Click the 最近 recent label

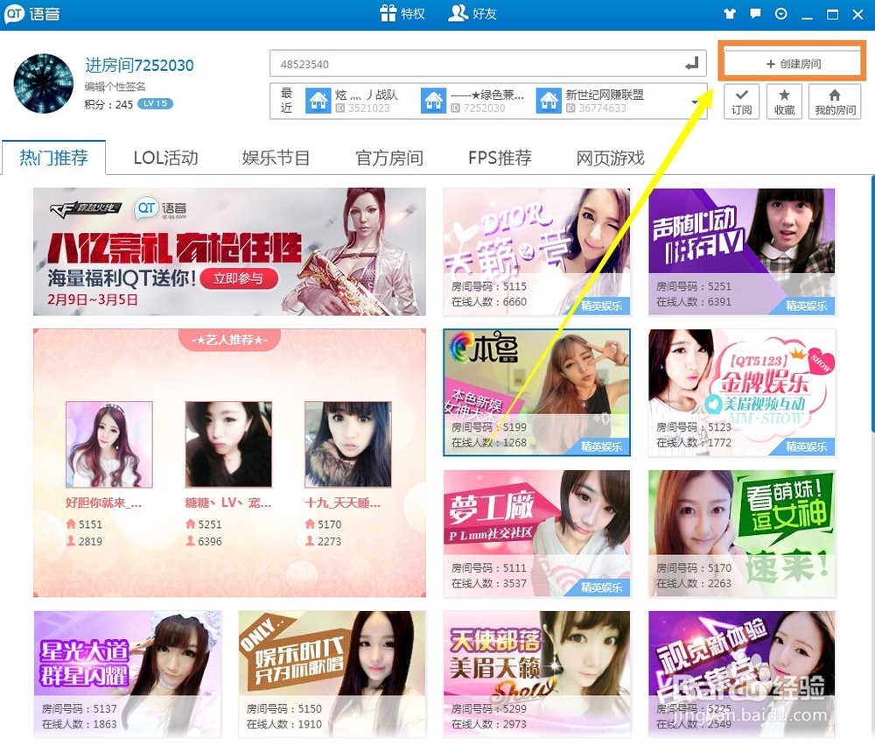[x=286, y=101]
